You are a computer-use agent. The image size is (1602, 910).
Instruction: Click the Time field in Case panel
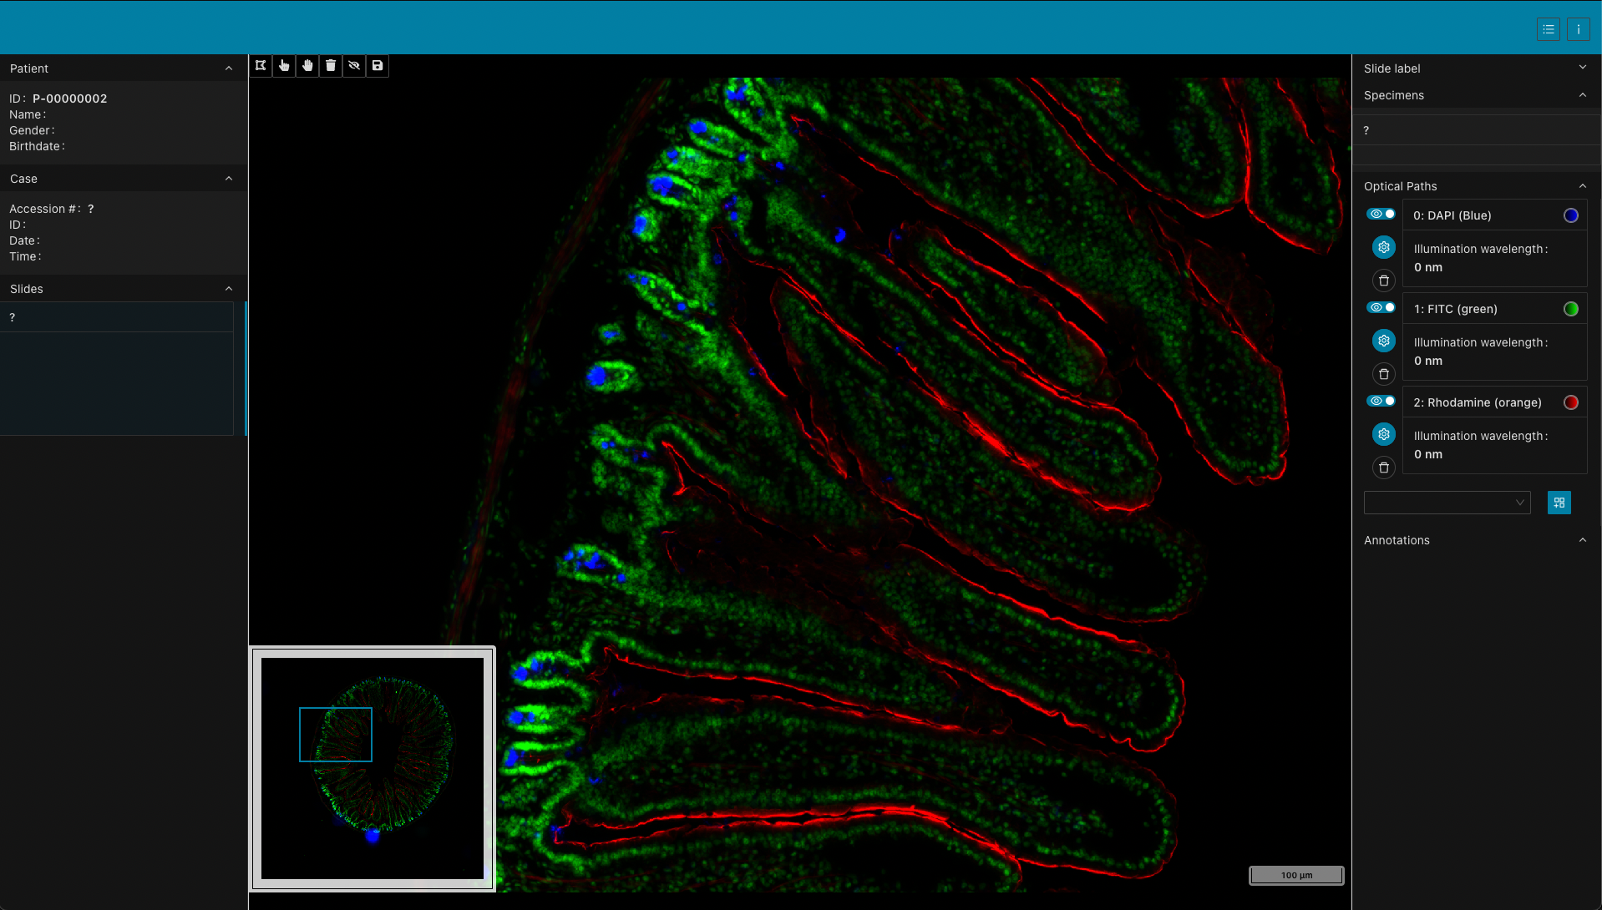point(25,256)
